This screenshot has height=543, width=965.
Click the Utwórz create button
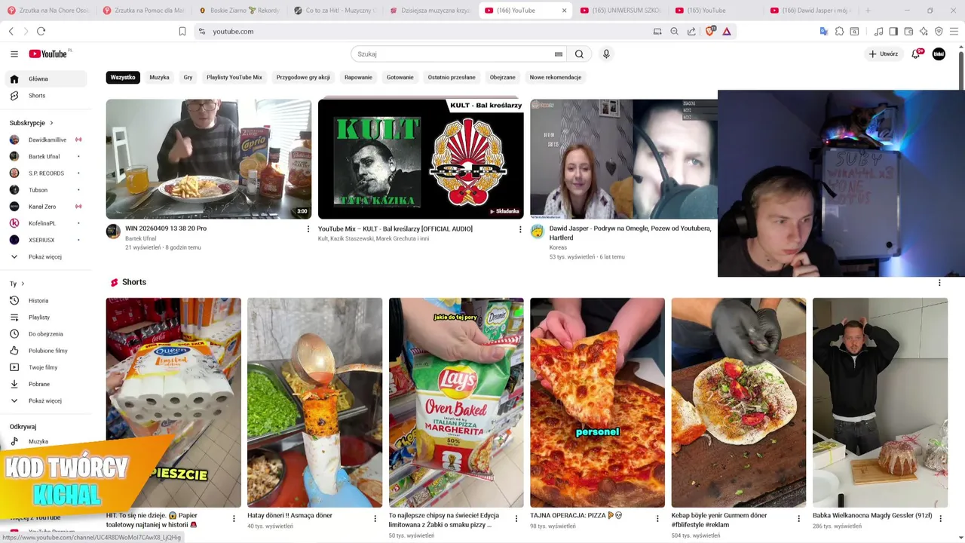click(883, 54)
